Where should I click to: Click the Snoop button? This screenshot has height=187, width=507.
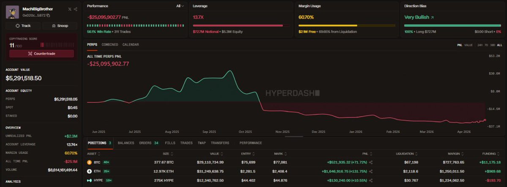pos(60,26)
